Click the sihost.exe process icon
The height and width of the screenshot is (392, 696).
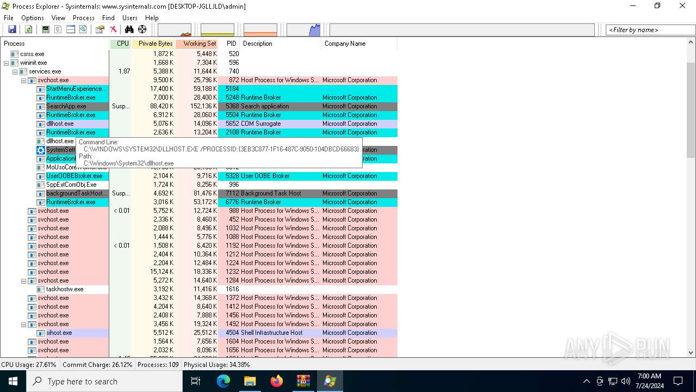(x=41, y=333)
